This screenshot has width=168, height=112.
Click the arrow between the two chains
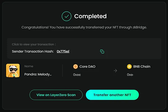pos(115,71)
